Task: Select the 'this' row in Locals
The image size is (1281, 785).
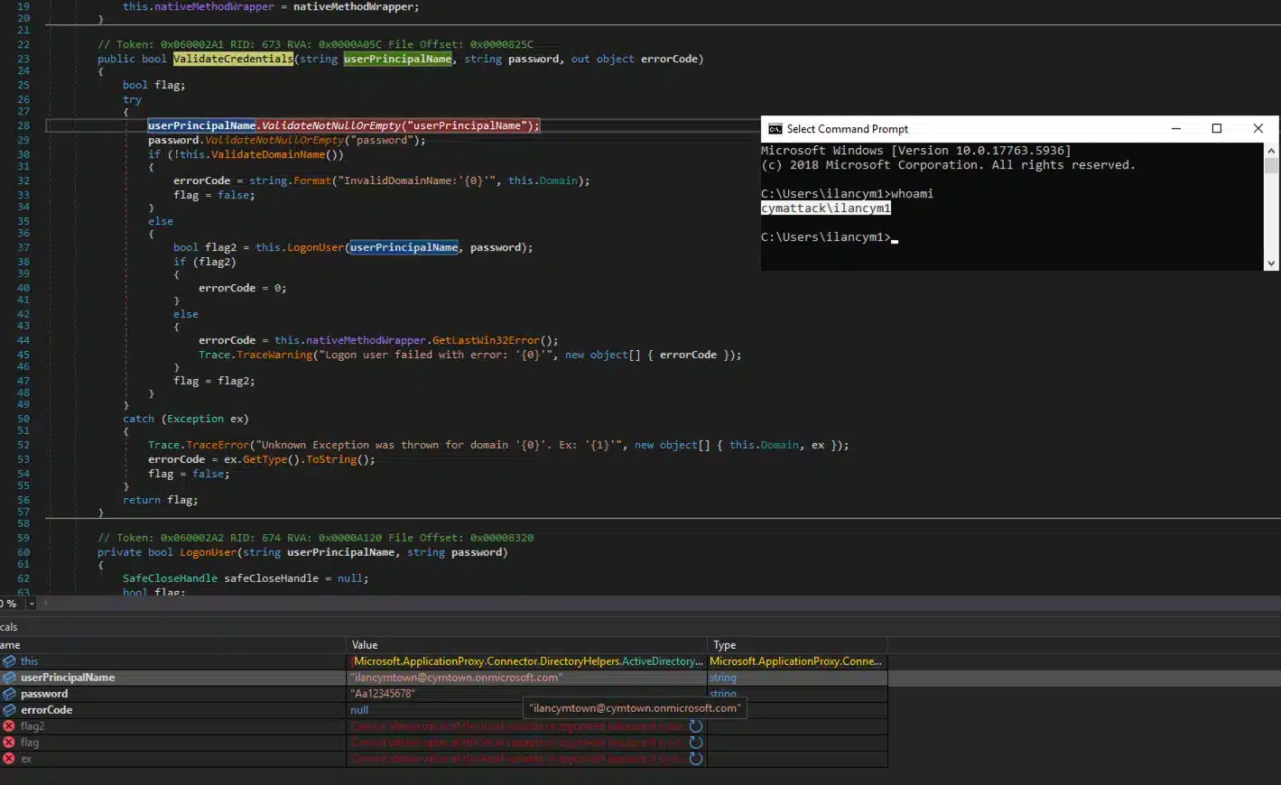Action: tap(443, 661)
